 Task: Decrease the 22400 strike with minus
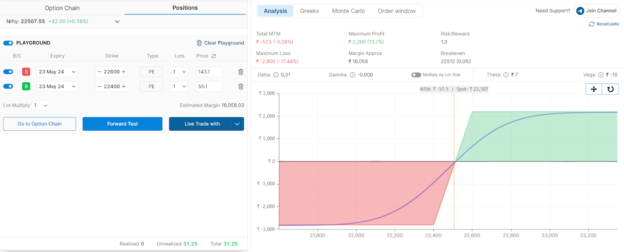tap(99, 87)
